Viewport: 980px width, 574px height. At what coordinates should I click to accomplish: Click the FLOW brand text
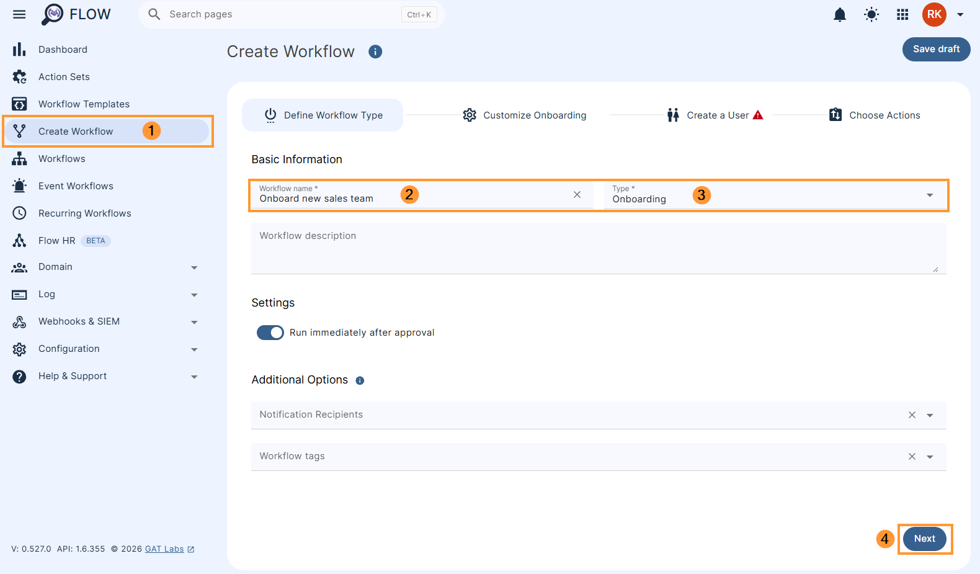click(90, 14)
